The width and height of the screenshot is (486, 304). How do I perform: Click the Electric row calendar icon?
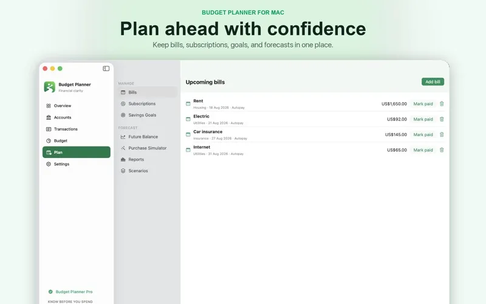click(188, 119)
